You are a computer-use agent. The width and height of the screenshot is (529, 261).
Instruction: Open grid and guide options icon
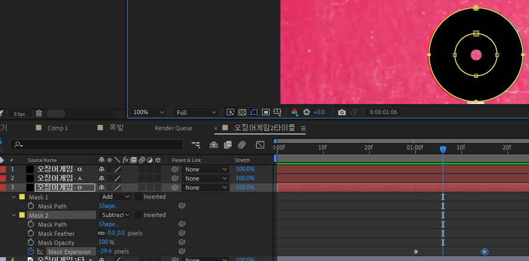pyautogui.click(x=278, y=113)
